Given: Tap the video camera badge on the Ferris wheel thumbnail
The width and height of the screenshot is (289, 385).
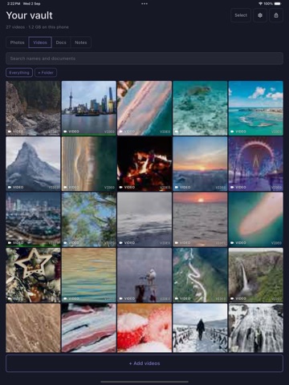Looking at the screenshot, I should pyautogui.click(x=238, y=187).
